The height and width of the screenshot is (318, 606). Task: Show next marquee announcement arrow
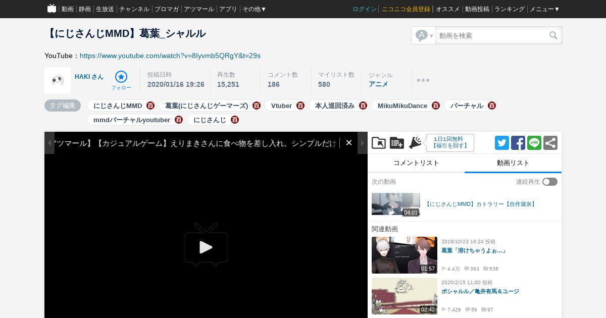363,143
